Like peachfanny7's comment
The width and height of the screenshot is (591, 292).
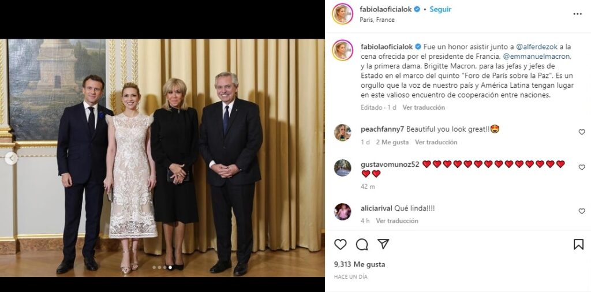point(582,132)
